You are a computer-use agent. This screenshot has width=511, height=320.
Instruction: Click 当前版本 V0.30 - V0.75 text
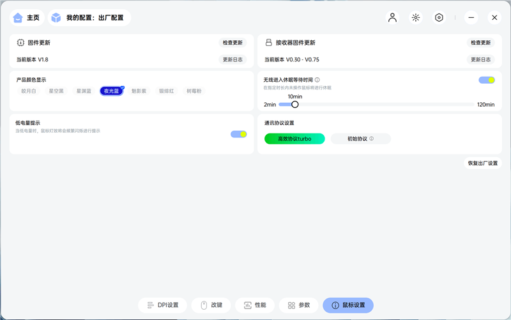pos(292,59)
